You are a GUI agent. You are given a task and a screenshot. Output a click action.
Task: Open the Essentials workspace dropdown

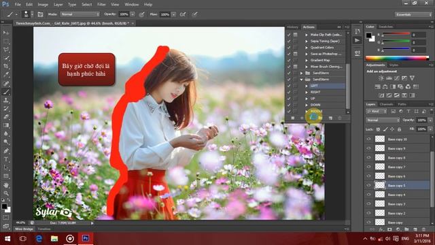pos(413,14)
